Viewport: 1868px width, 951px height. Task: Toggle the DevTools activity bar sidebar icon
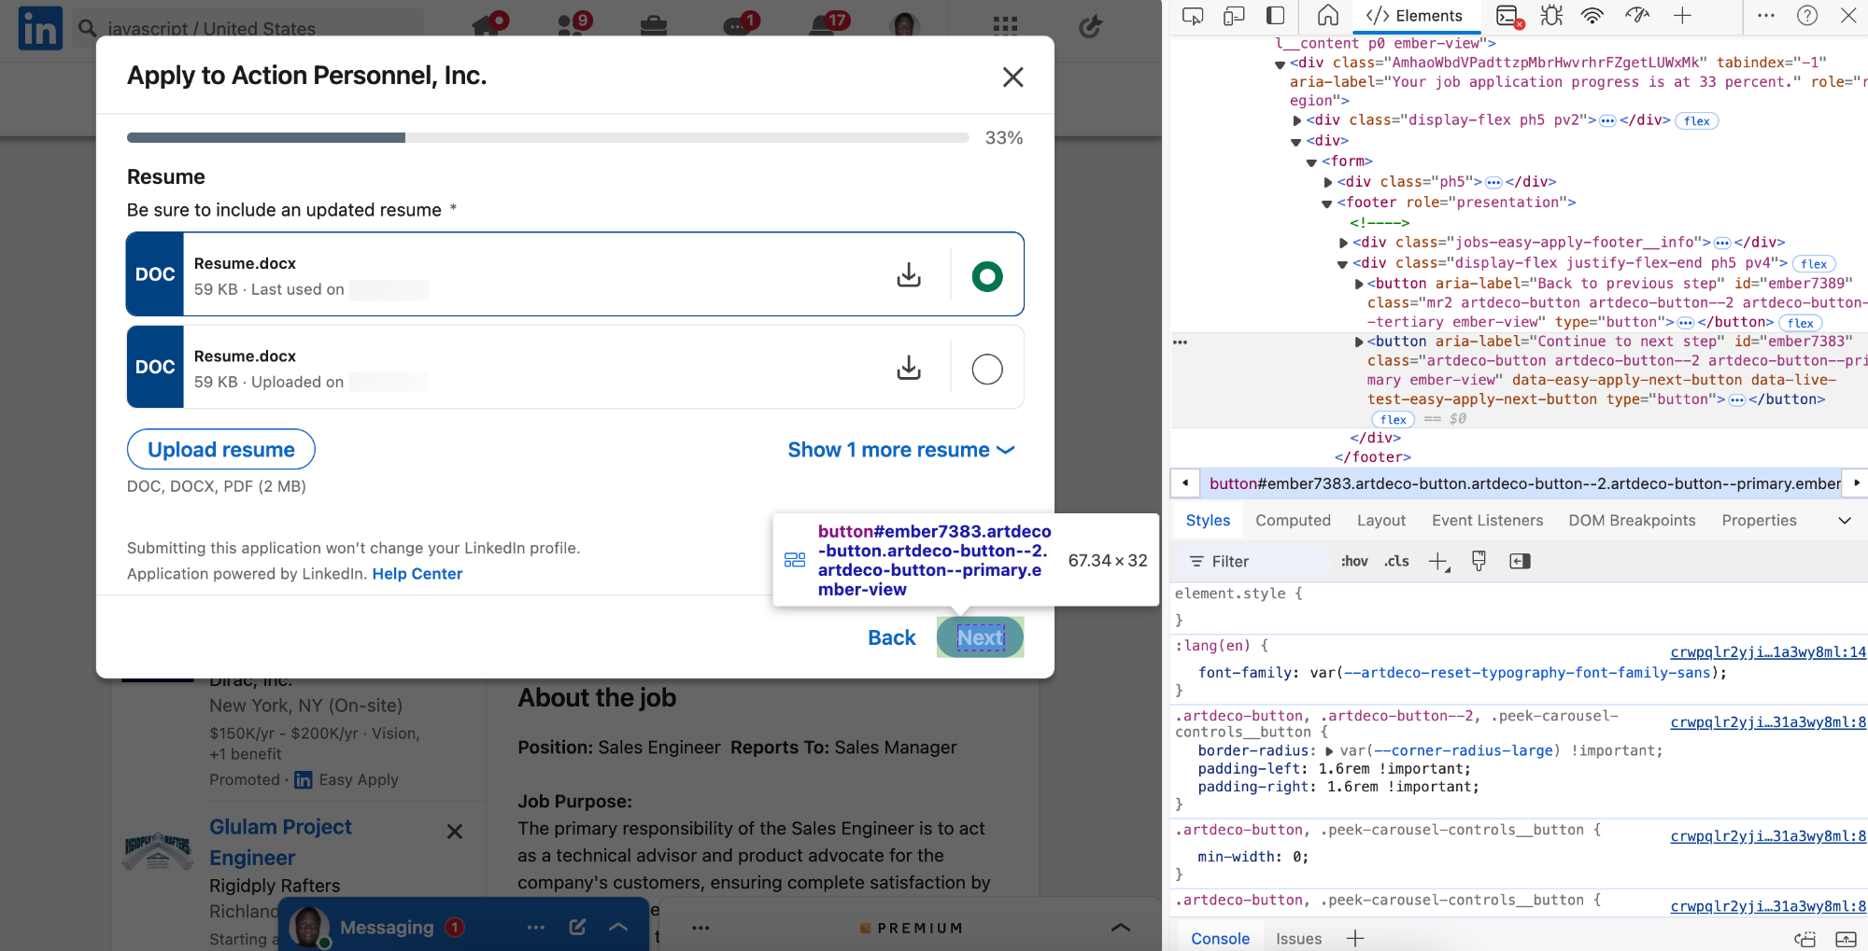click(1275, 16)
